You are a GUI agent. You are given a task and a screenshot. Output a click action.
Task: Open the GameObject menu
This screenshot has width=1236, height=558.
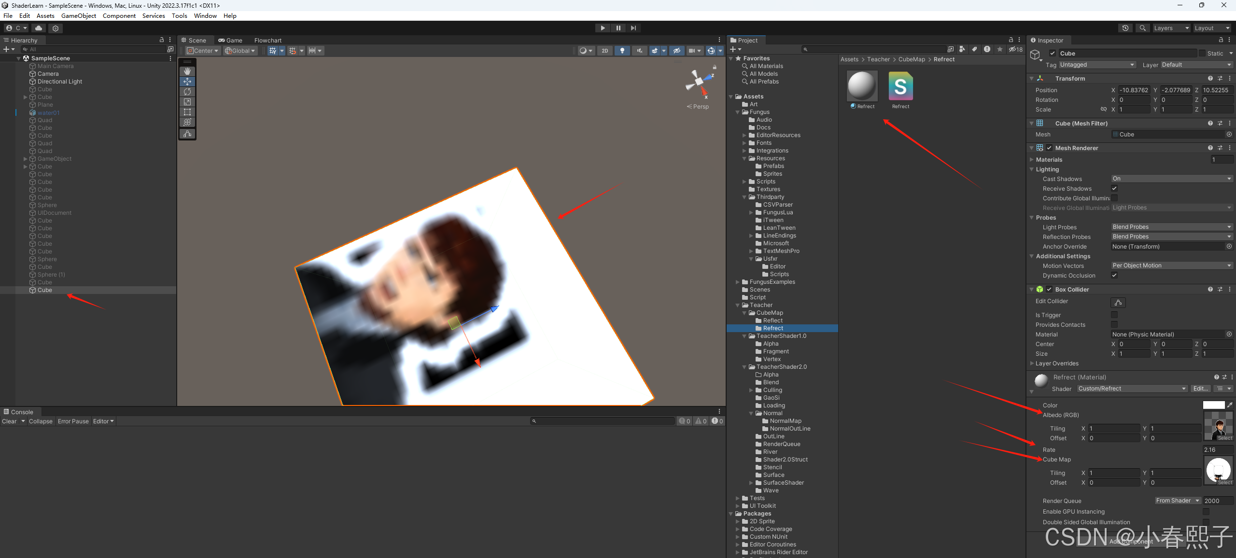point(78,16)
